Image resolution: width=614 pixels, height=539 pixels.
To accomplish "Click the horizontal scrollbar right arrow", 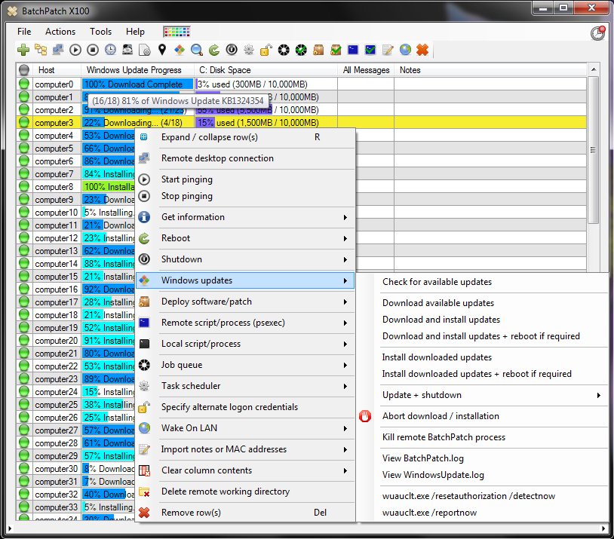I will (x=603, y=528).
